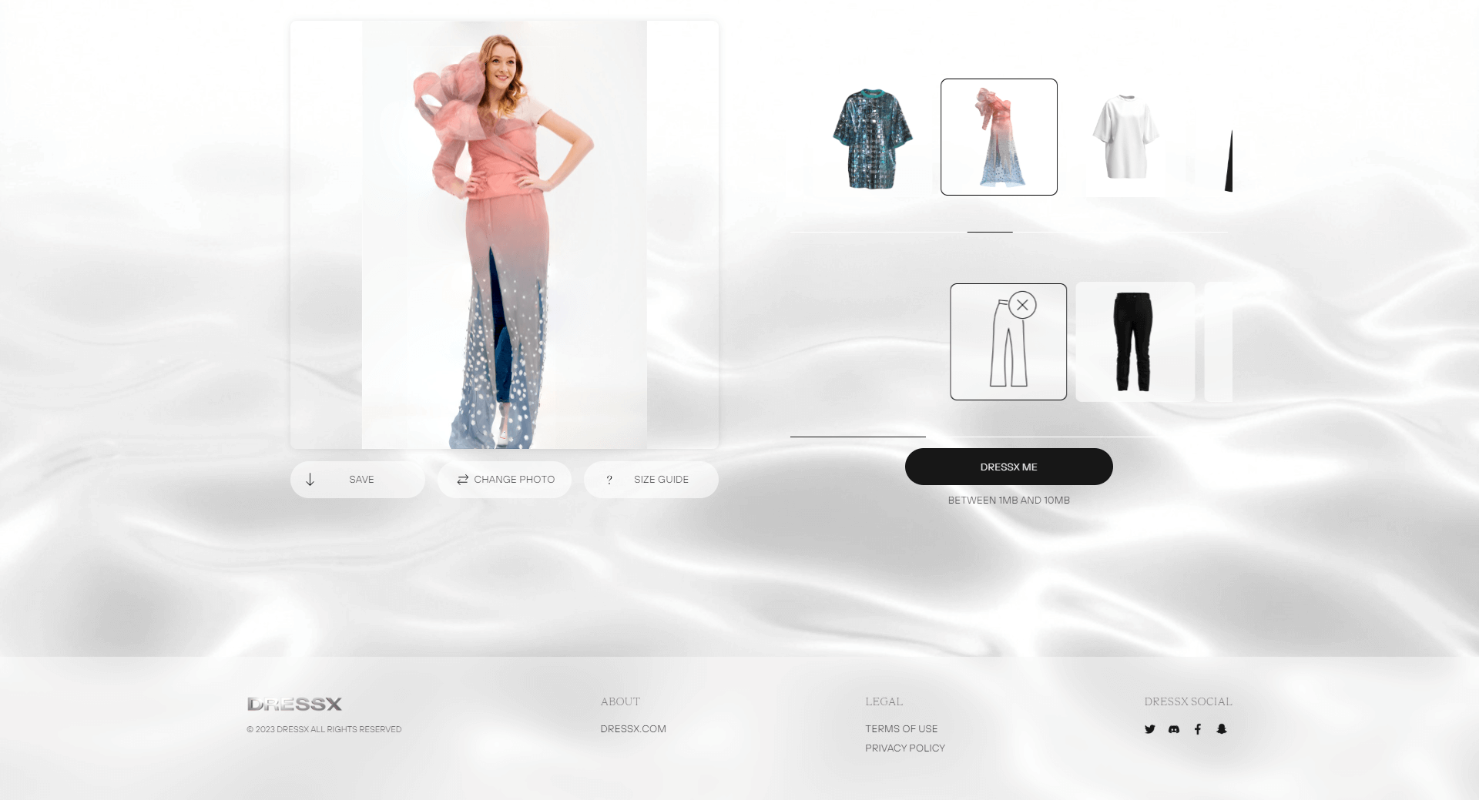
Task: Deselect the highlighted pink gown thumbnail
Action: click(998, 136)
